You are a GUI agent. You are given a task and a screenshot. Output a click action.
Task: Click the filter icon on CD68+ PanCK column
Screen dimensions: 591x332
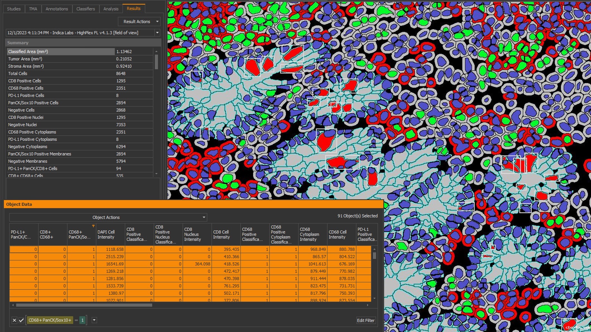(93, 226)
